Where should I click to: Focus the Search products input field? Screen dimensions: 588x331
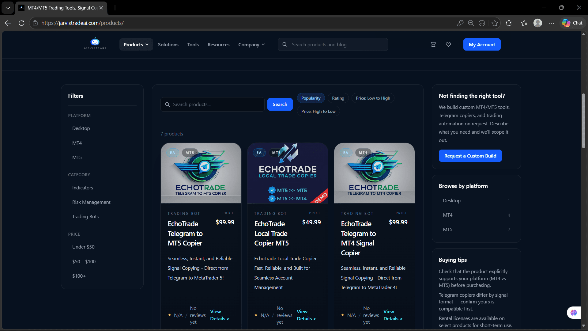click(x=213, y=105)
